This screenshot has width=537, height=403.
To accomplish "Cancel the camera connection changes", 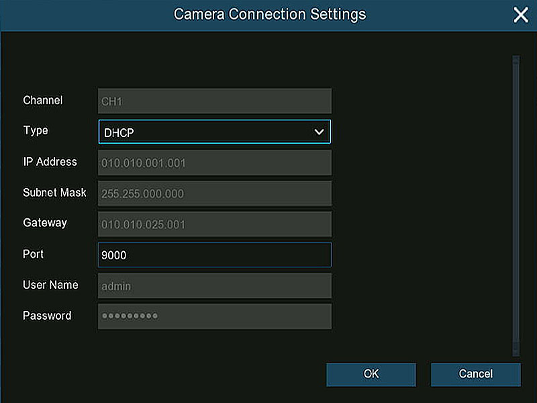I will tap(475, 374).
